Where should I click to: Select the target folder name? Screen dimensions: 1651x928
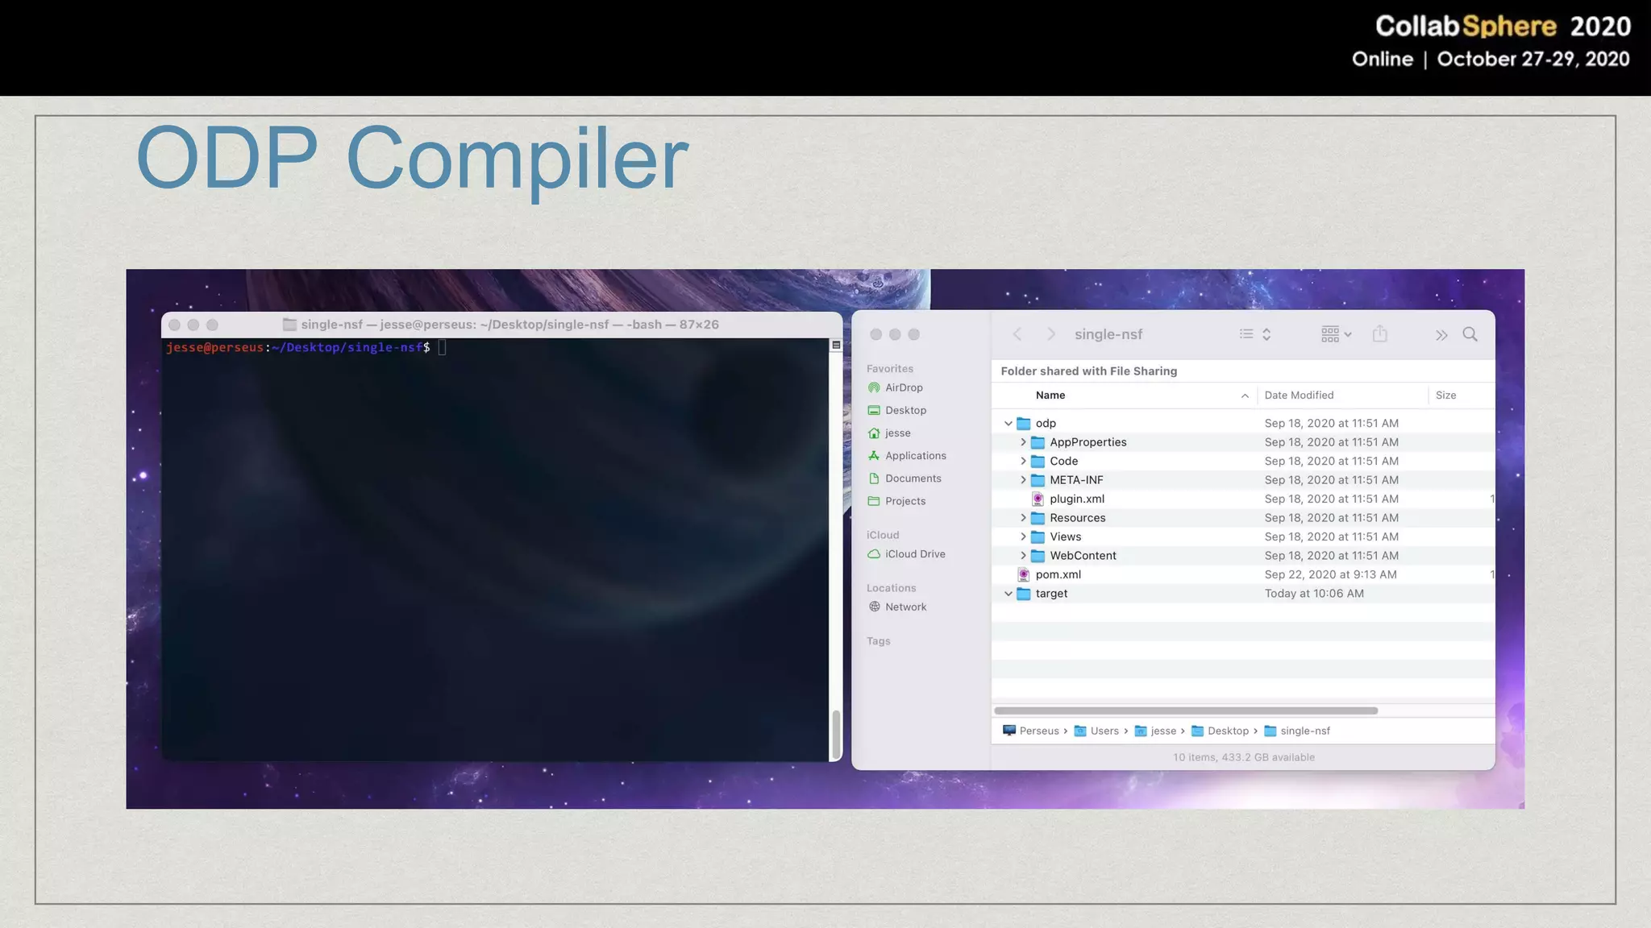(x=1051, y=594)
